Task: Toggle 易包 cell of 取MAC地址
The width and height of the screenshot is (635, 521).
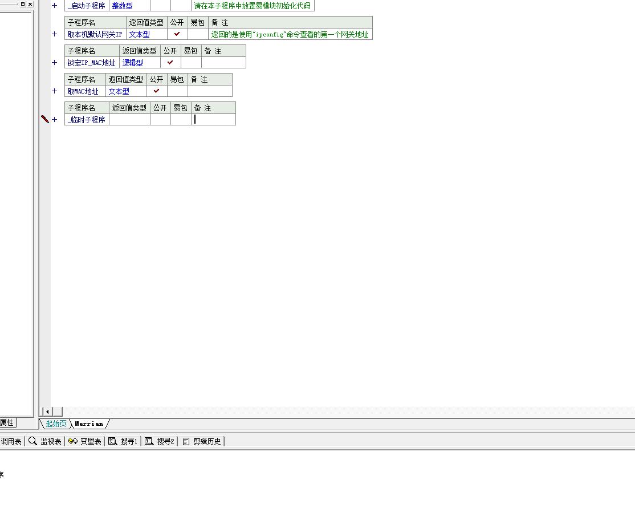Action: point(177,91)
